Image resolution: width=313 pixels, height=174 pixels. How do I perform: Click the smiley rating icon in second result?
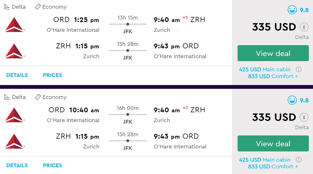(x=292, y=100)
